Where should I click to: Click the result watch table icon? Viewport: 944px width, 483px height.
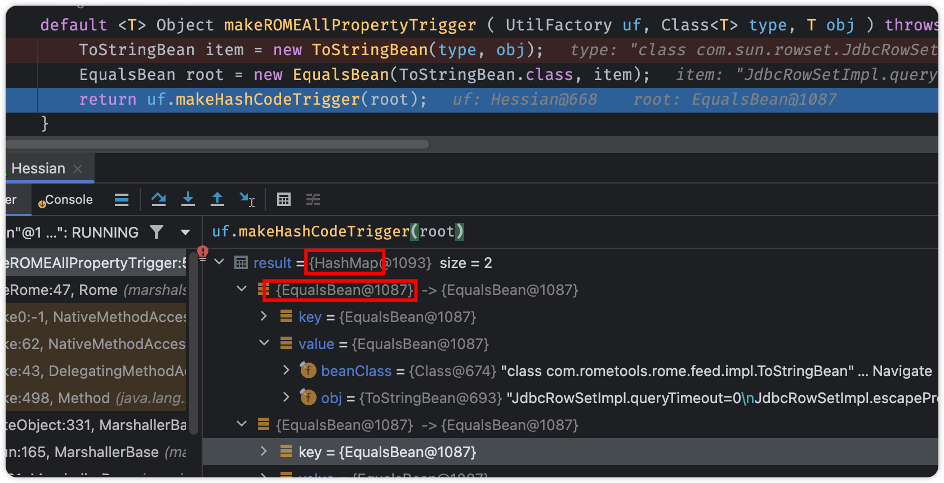[x=241, y=262]
